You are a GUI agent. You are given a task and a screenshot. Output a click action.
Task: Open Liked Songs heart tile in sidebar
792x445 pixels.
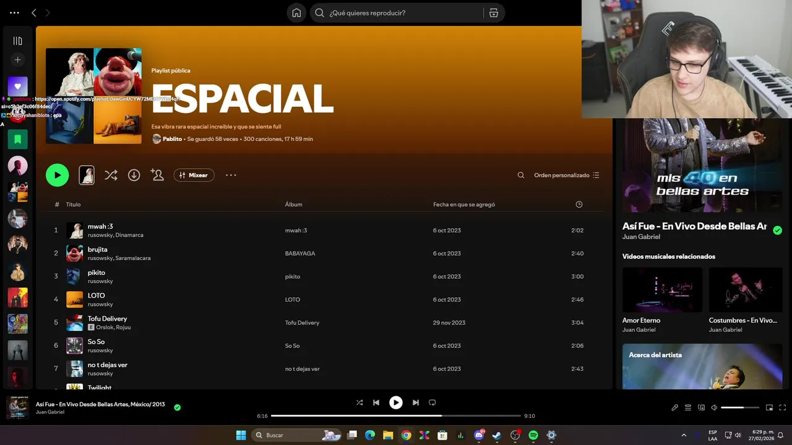(x=17, y=87)
